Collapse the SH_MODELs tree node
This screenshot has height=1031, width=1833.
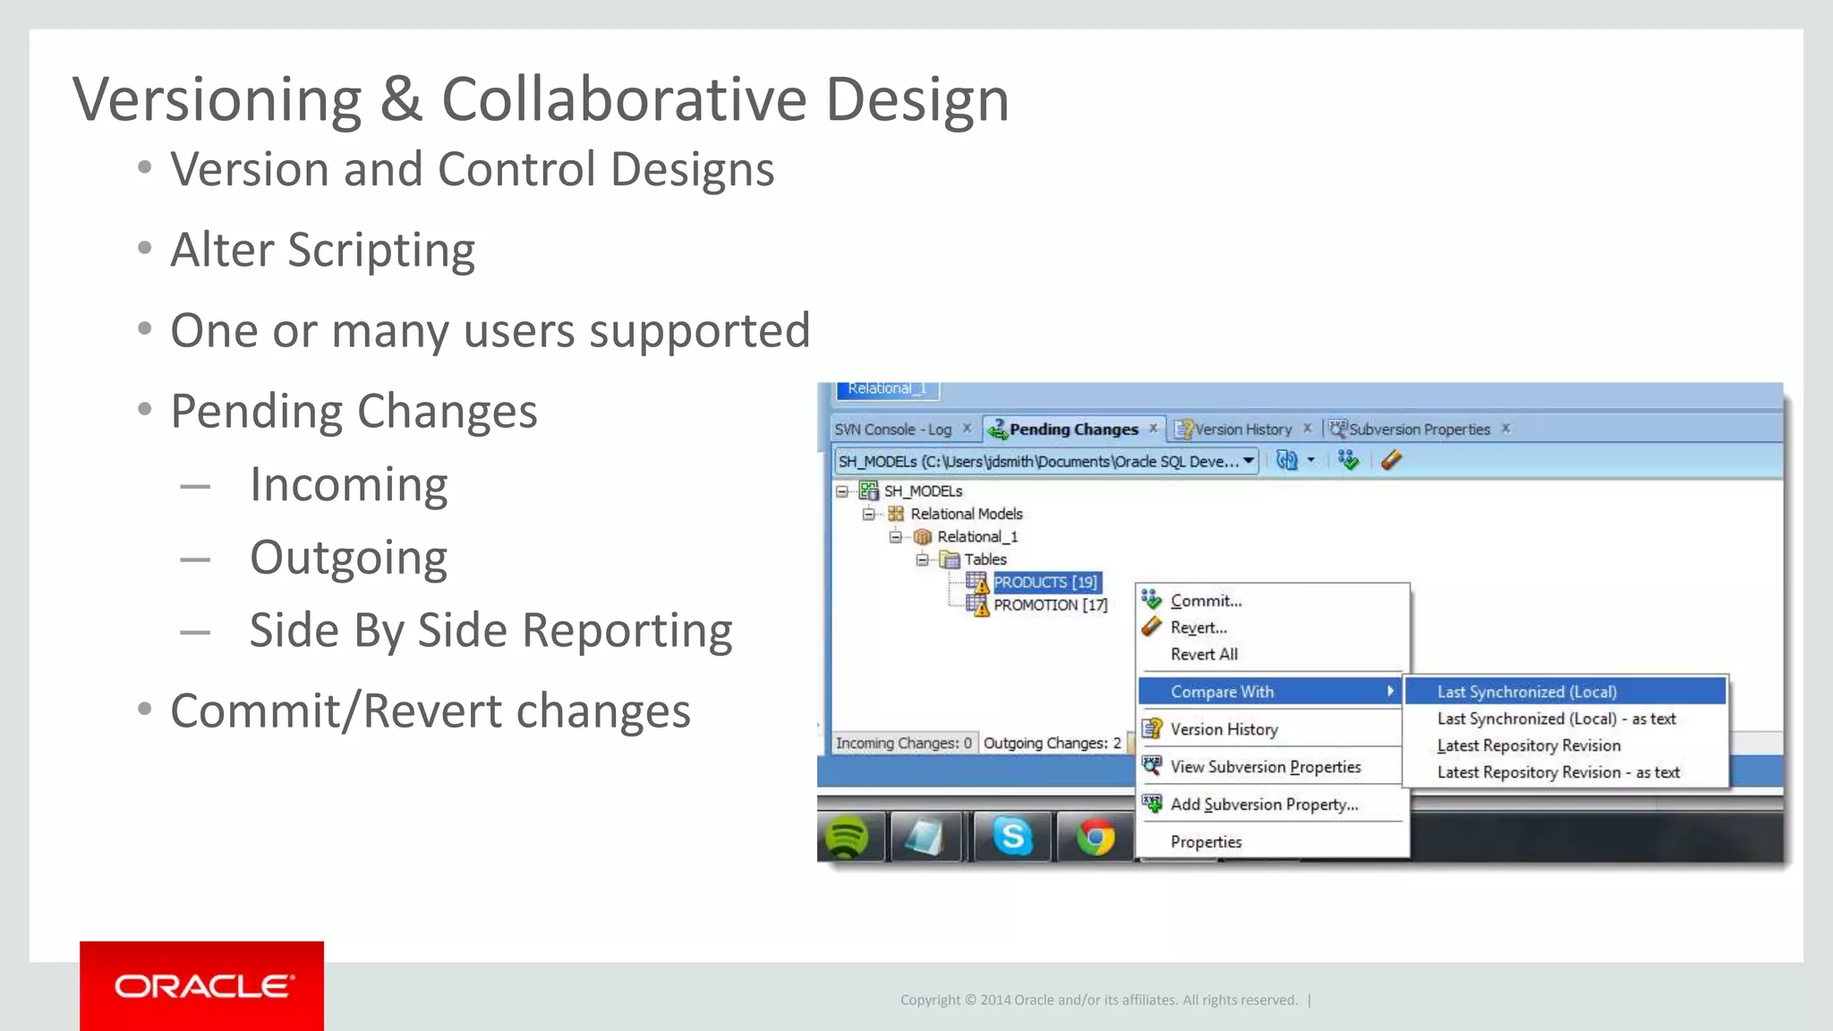842,491
